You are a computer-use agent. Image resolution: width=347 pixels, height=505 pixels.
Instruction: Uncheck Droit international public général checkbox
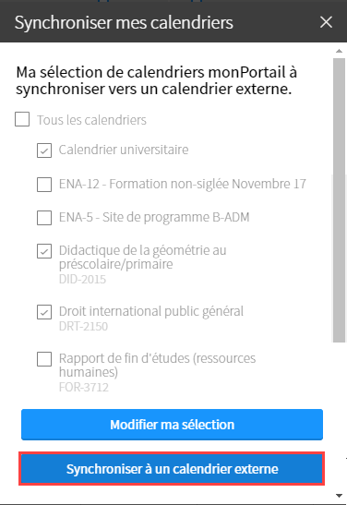44,312
